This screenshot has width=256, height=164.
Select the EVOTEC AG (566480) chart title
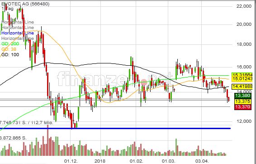click(x=25, y=4)
